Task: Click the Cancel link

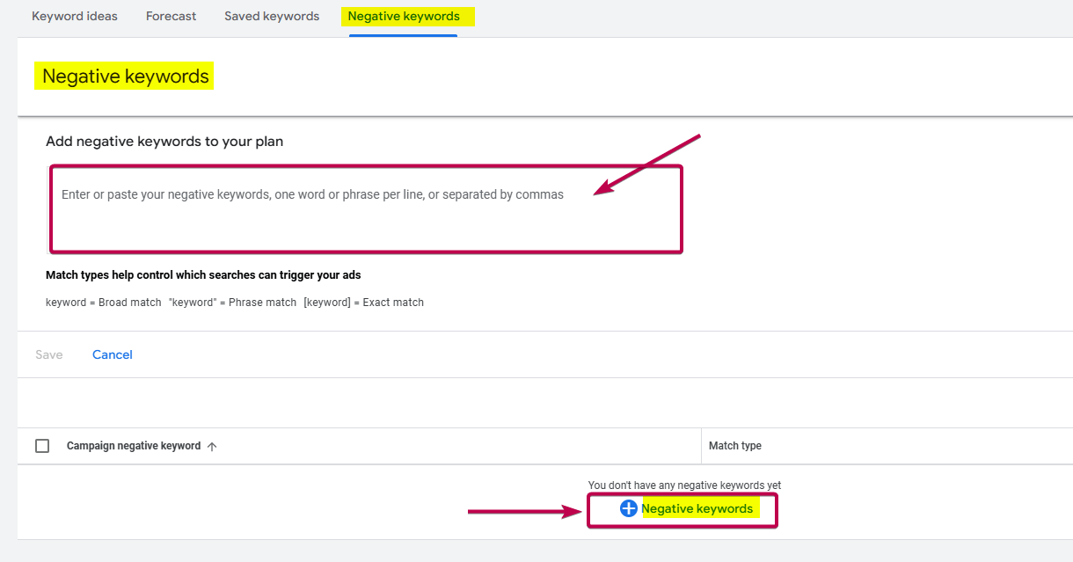Action: 113,354
